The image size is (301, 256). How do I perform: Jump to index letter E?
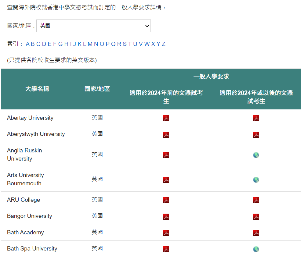tap(50, 44)
